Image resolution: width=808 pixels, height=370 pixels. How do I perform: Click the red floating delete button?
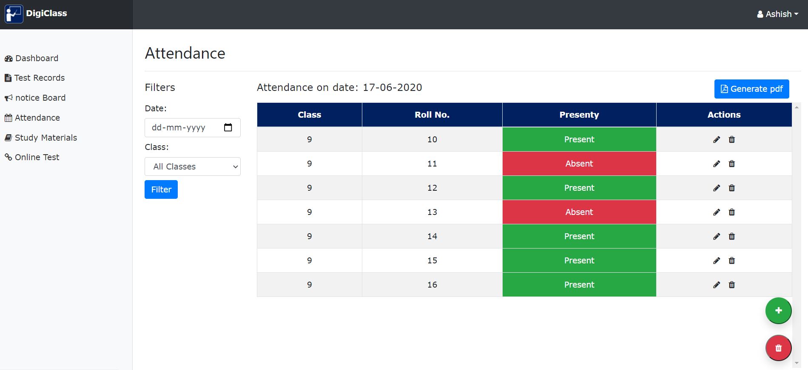[778, 348]
